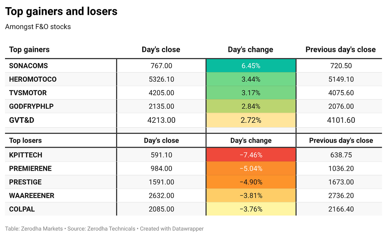Select the KPITTECH −7.46% red cell
Image resolution: width=387 pixels, height=237 pixels.
(251, 155)
